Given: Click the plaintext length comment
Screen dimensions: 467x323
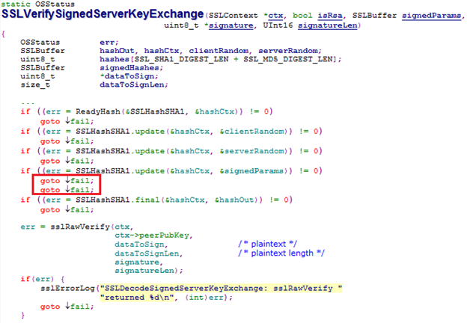Looking at the screenshot, I should (282, 253).
